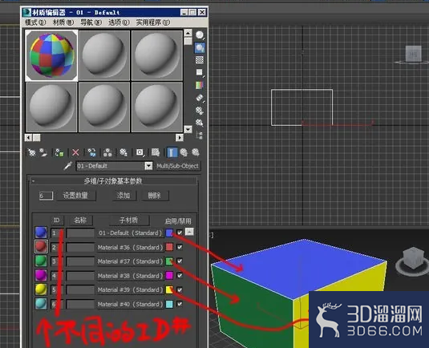Click the red X Reset Map icon

(x=75, y=152)
